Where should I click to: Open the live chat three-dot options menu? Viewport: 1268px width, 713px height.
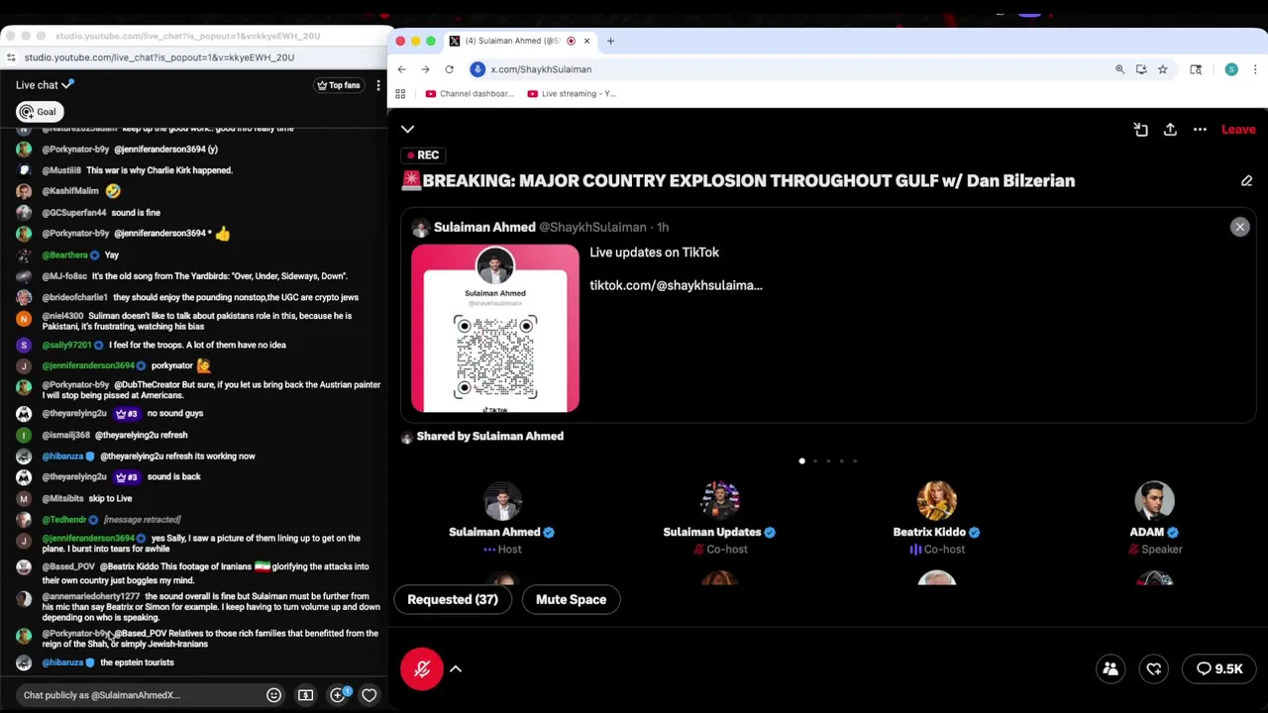377,85
